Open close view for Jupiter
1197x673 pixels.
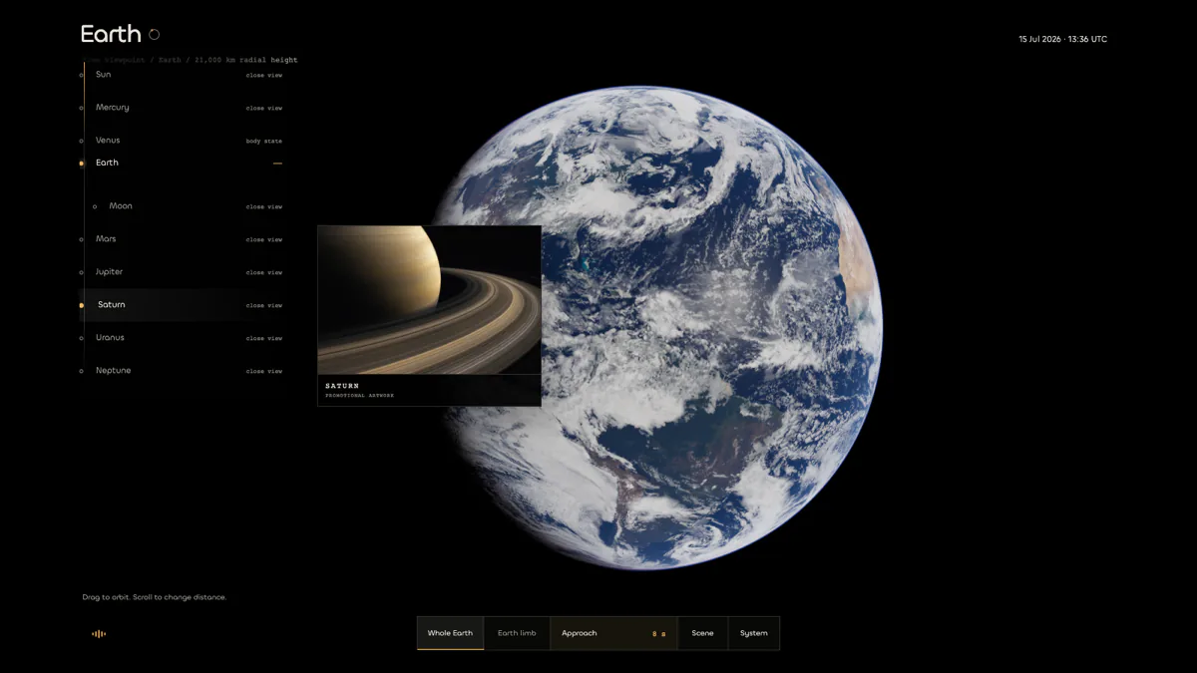point(264,273)
